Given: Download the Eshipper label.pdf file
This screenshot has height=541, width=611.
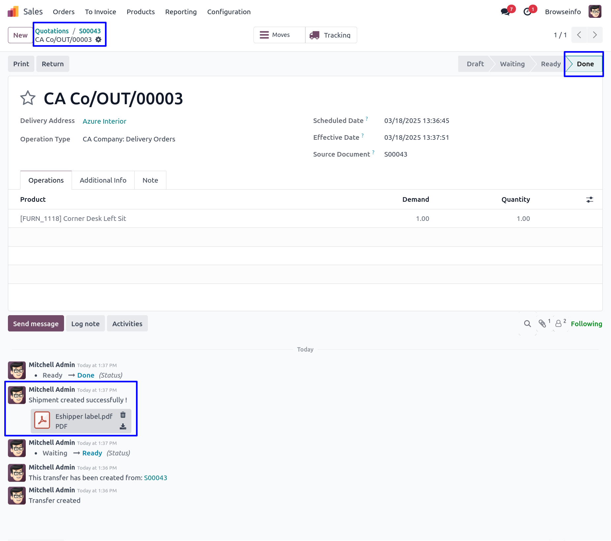Looking at the screenshot, I should pos(123,427).
